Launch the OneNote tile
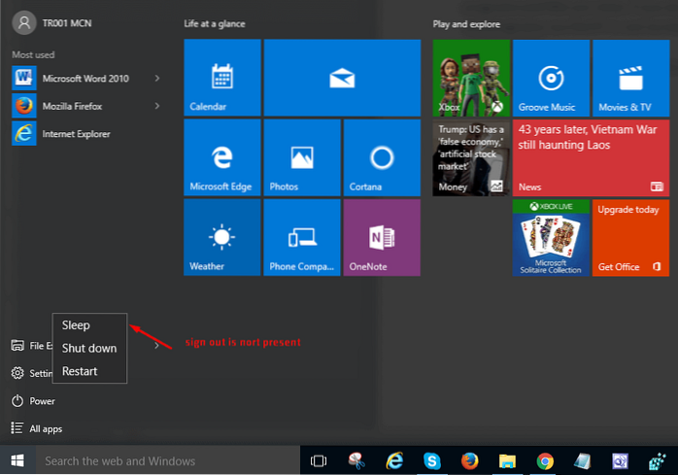Viewport: 678px width, 475px height. click(x=381, y=237)
